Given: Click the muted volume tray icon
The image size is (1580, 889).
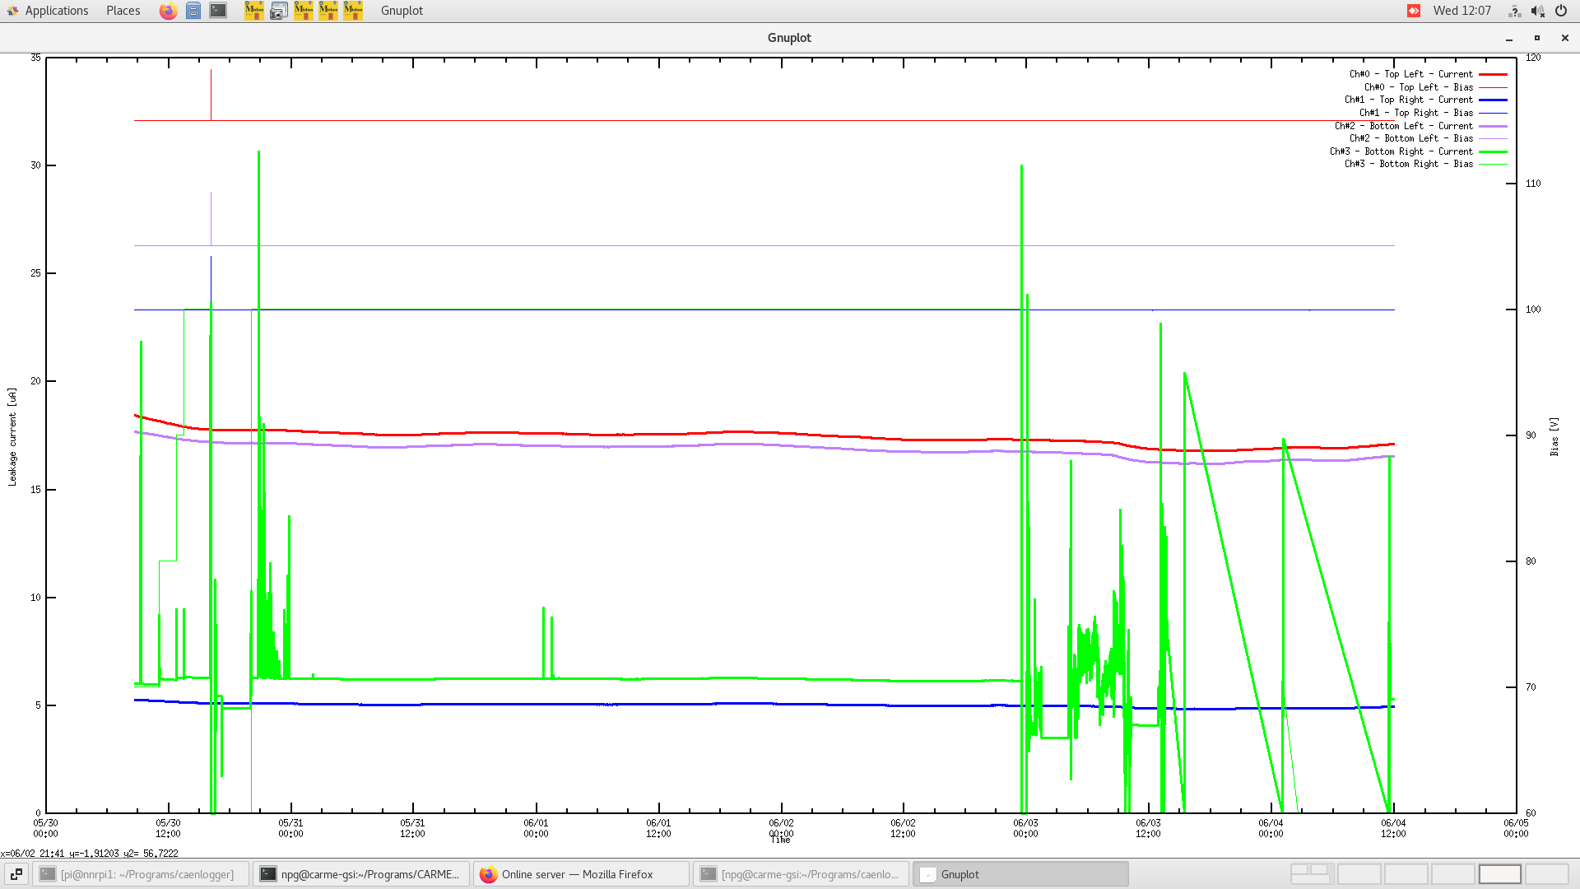Looking at the screenshot, I should [1537, 11].
